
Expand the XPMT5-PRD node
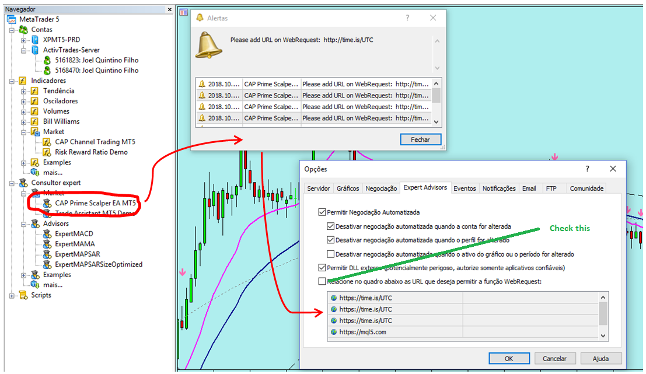click(x=24, y=40)
